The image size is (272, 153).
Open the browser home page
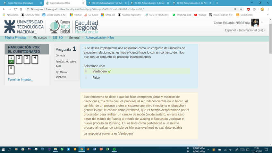click(x=21, y=9)
